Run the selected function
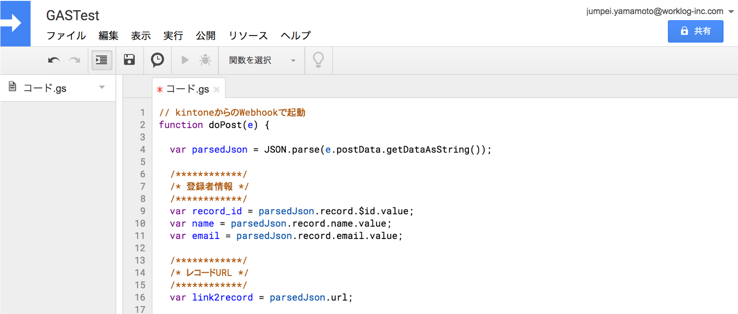 point(185,60)
